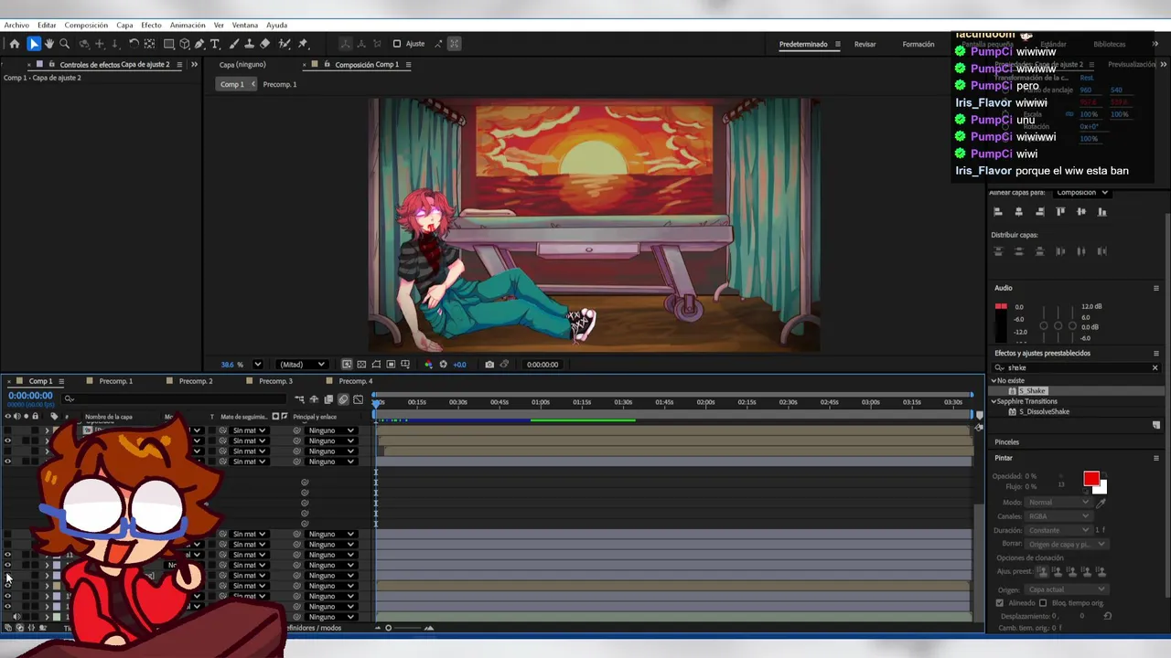The height and width of the screenshot is (658, 1171).
Task: Toggle the Motion Blur composition switch
Action: pos(343,399)
